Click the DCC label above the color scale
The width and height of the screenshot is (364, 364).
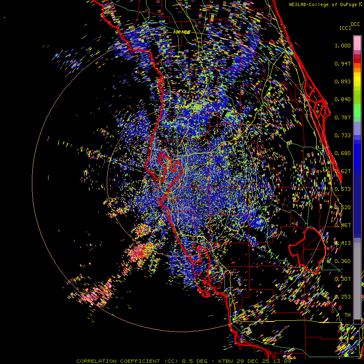click(355, 24)
